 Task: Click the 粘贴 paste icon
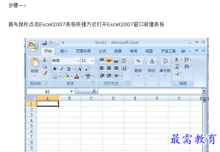tap(34, 62)
